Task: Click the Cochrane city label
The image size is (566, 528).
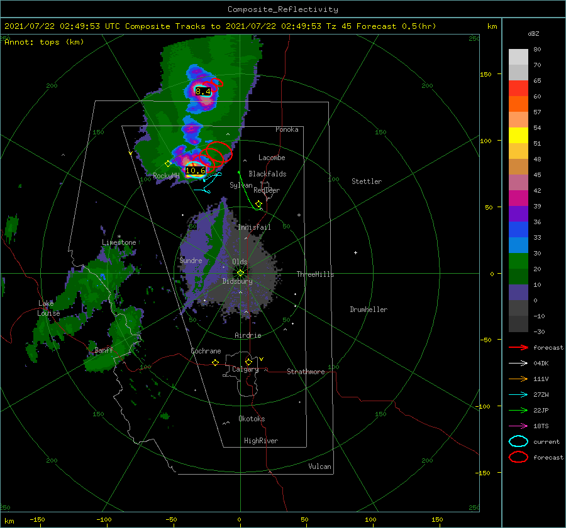Action: [206, 351]
